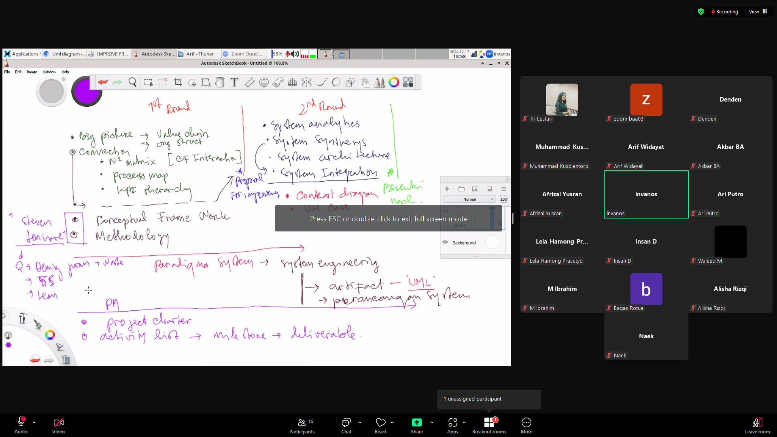777x437 pixels.
Task: Toggle the Copic Library icon
Action: 408,83
